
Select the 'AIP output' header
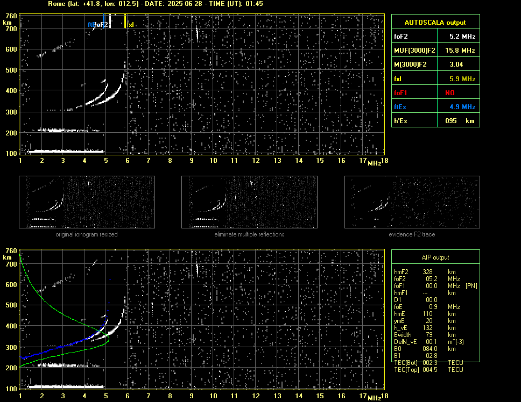coord(435,257)
